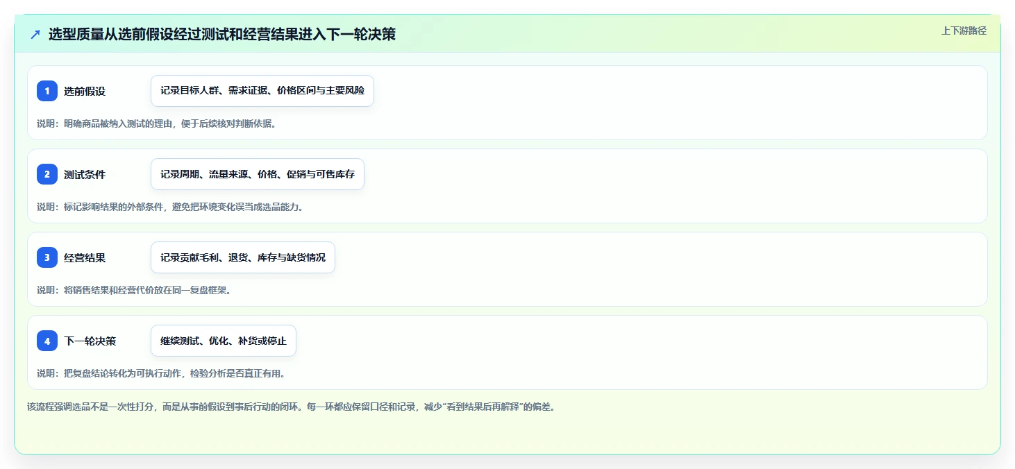
Task: Click the arrow icon beside the title
Action: [x=35, y=35]
